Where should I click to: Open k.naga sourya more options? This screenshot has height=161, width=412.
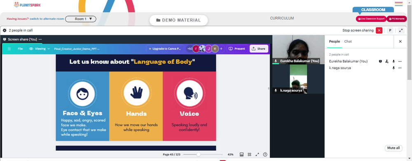[400, 68]
